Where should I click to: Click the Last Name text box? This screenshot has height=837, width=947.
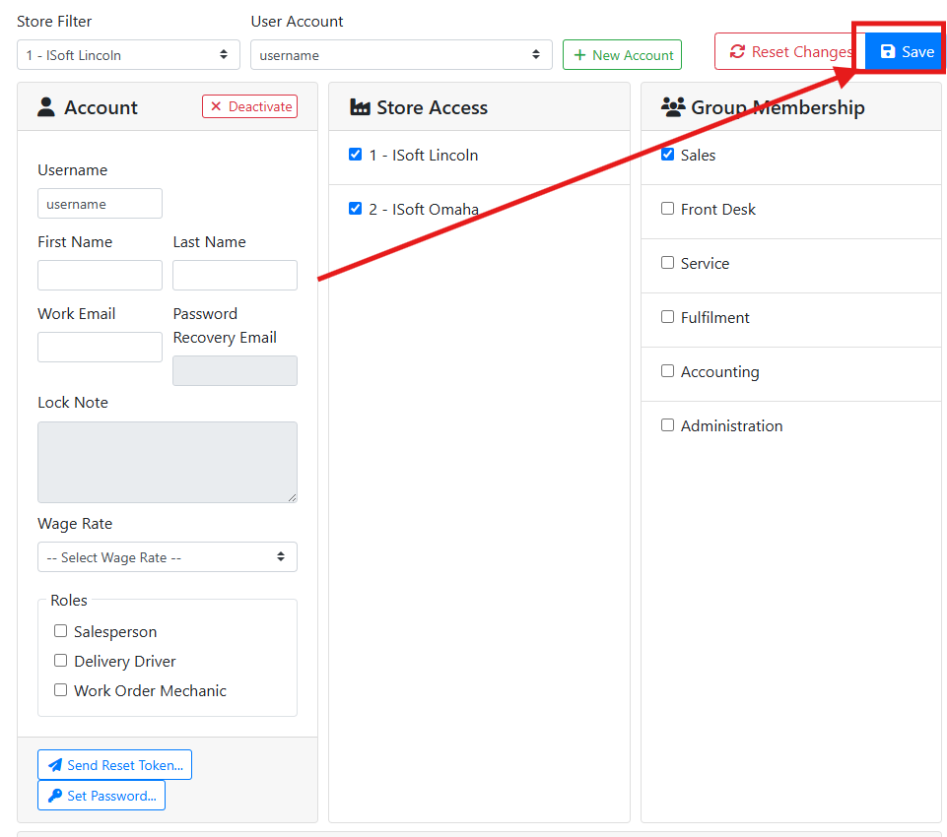coord(235,276)
